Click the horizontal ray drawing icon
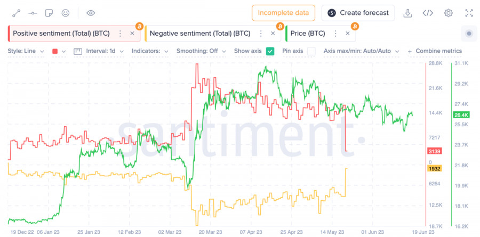 point(33,13)
